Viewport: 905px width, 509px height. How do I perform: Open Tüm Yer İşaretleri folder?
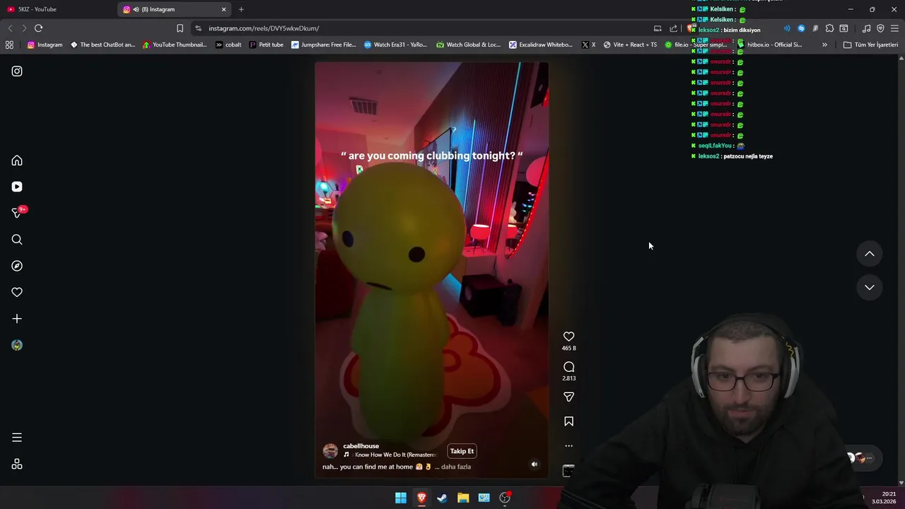(870, 45)
